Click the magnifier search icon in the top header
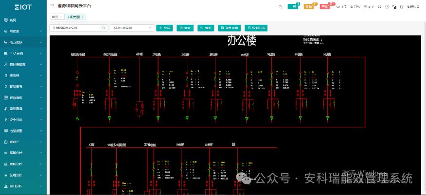The height and width of the screenshot is (195, 426). 280,7
